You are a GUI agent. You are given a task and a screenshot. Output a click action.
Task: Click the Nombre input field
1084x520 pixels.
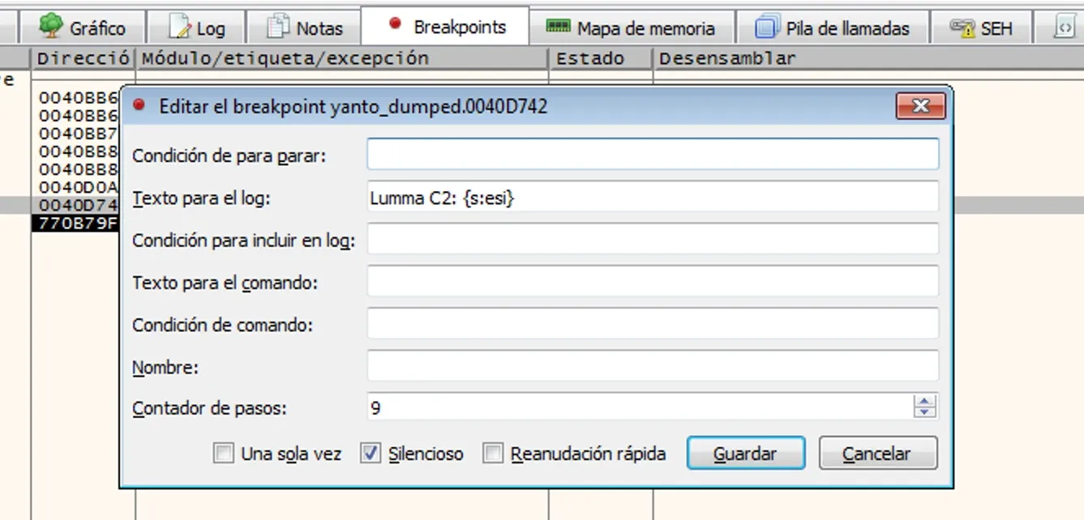[653, 366]
